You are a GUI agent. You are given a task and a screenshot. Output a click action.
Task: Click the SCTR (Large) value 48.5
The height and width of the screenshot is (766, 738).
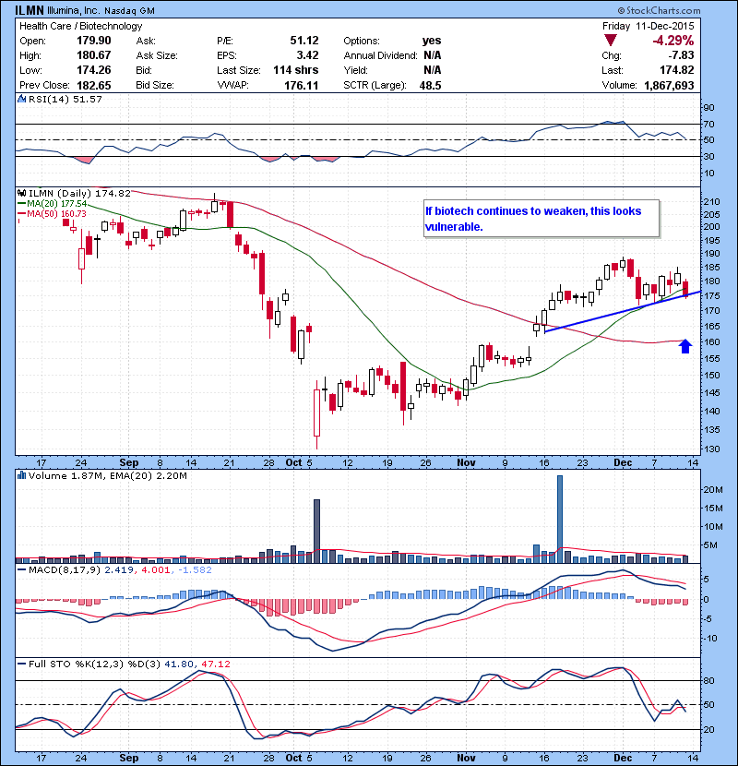pos(430,85)
